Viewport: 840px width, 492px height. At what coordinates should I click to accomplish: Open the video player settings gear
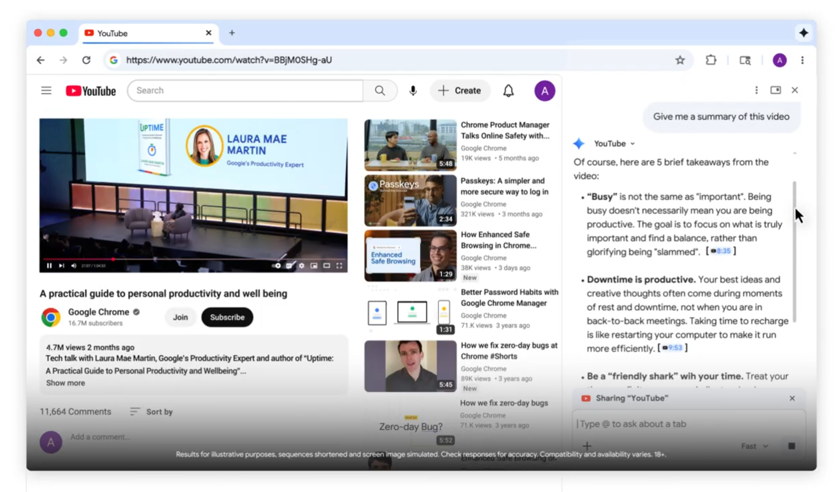tap(302, 266)
